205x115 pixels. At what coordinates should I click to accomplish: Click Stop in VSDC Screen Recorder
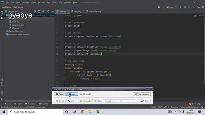pos(72,94)
